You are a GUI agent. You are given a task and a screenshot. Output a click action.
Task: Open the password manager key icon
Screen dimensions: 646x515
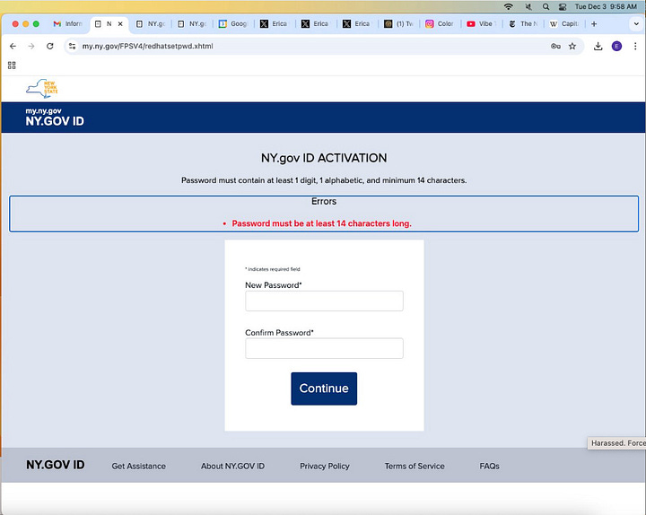click(x=555, y=46)
